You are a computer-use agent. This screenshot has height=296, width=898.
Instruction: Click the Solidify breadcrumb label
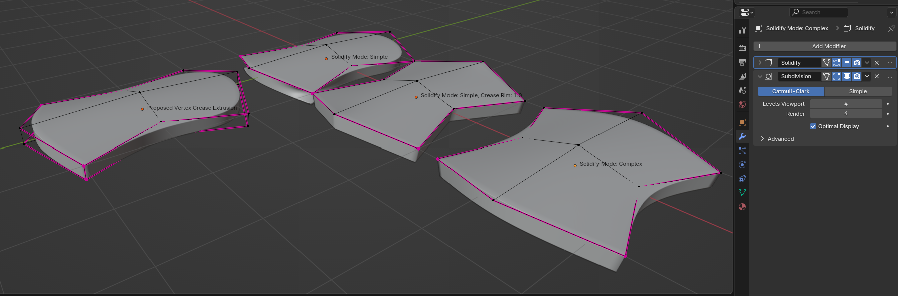865,28
